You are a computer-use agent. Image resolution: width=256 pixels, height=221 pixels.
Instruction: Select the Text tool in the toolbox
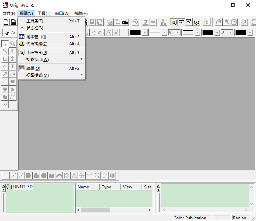coord(13,66)
